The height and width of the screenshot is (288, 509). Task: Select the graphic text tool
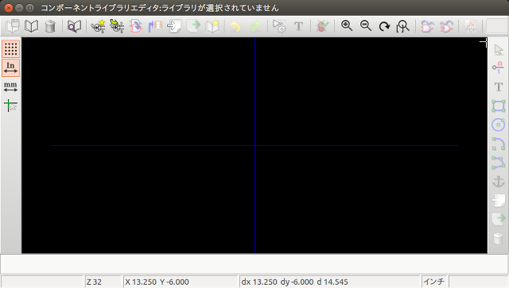[499, 86]
